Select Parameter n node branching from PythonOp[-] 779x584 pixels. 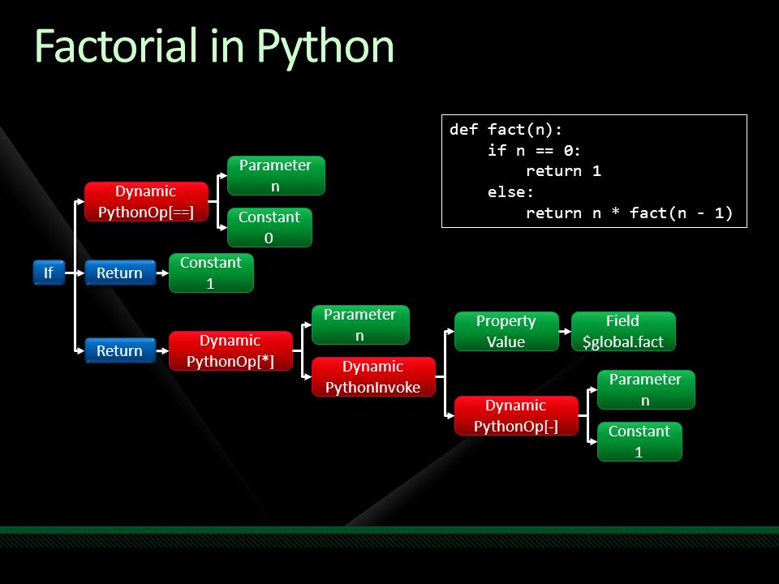[x=646, y=390]
